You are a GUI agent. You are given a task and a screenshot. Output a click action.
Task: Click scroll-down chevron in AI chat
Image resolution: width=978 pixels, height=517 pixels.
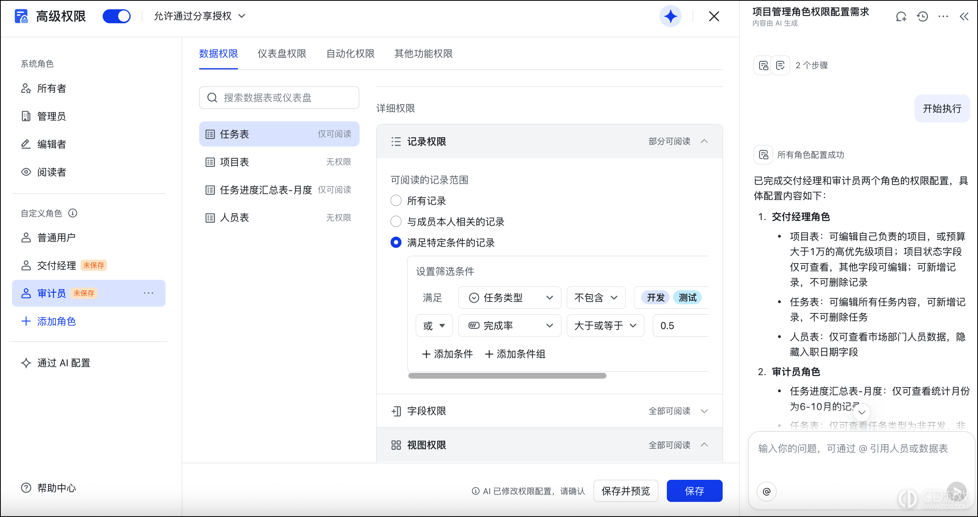pyautogui.click(x=862, y=412)
